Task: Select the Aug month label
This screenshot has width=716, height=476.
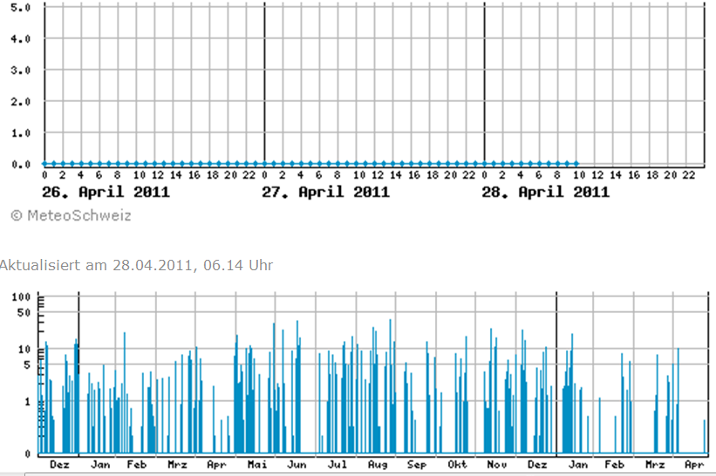Action: coord(378,465)
